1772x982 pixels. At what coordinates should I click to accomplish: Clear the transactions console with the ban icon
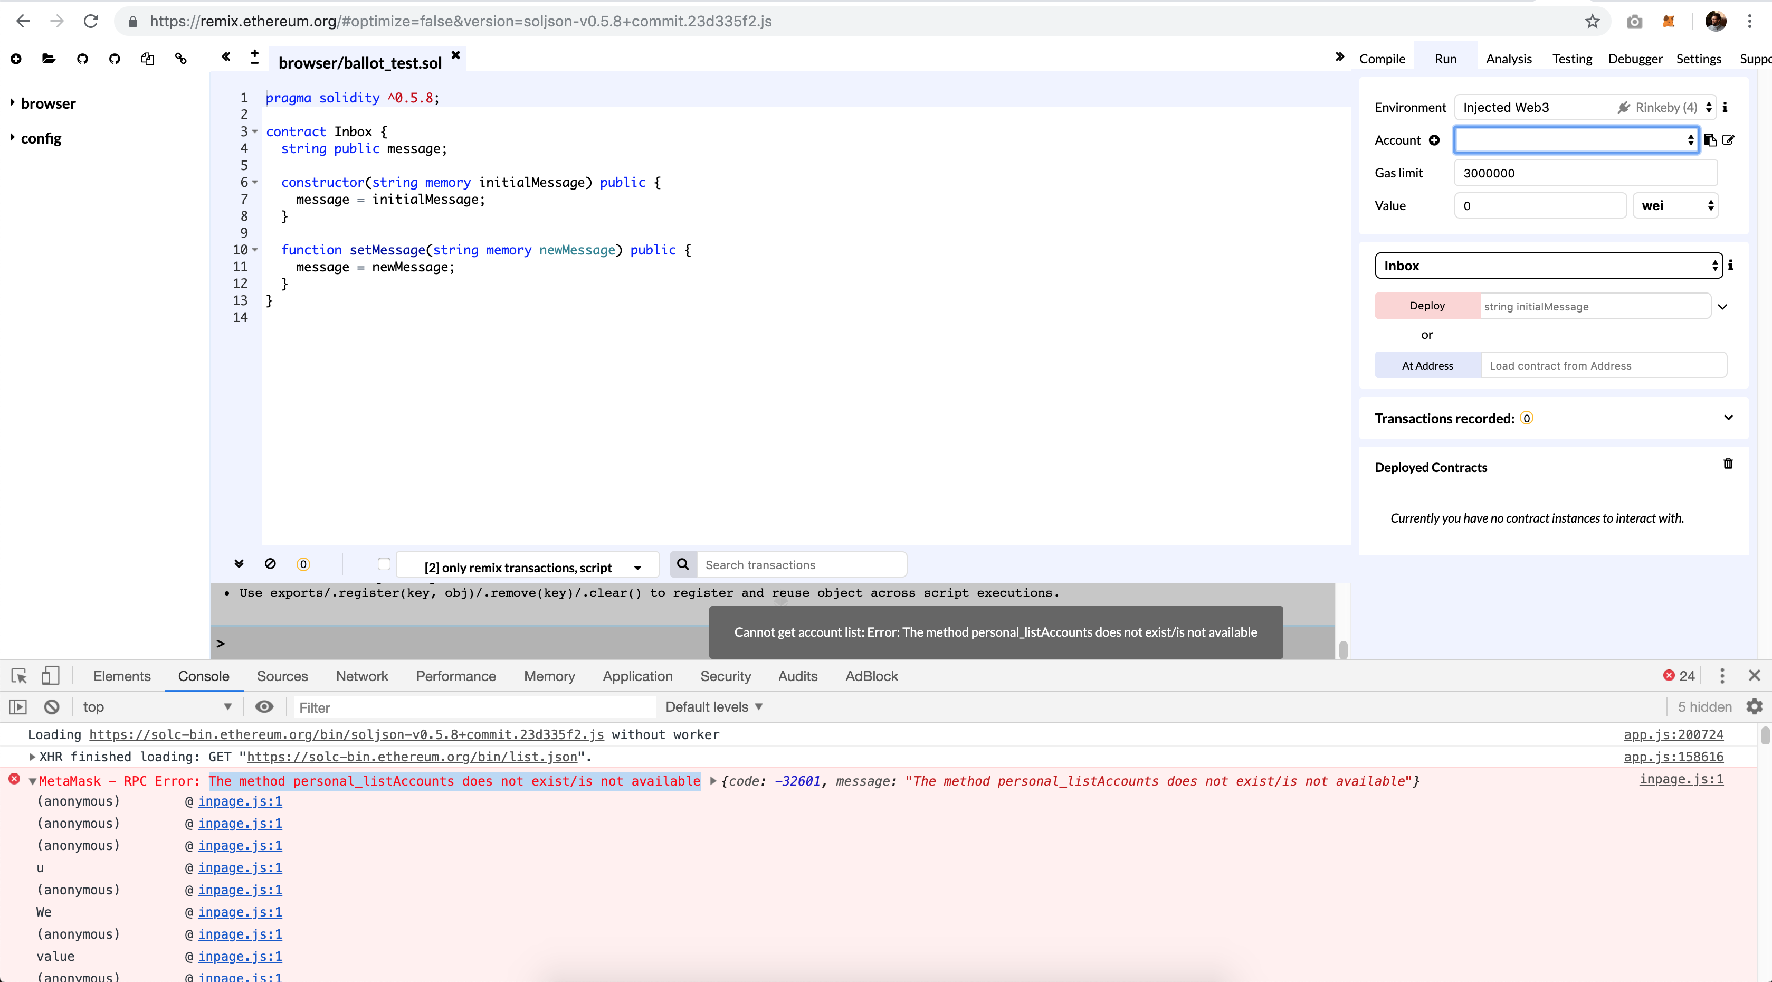click(270, 564)
